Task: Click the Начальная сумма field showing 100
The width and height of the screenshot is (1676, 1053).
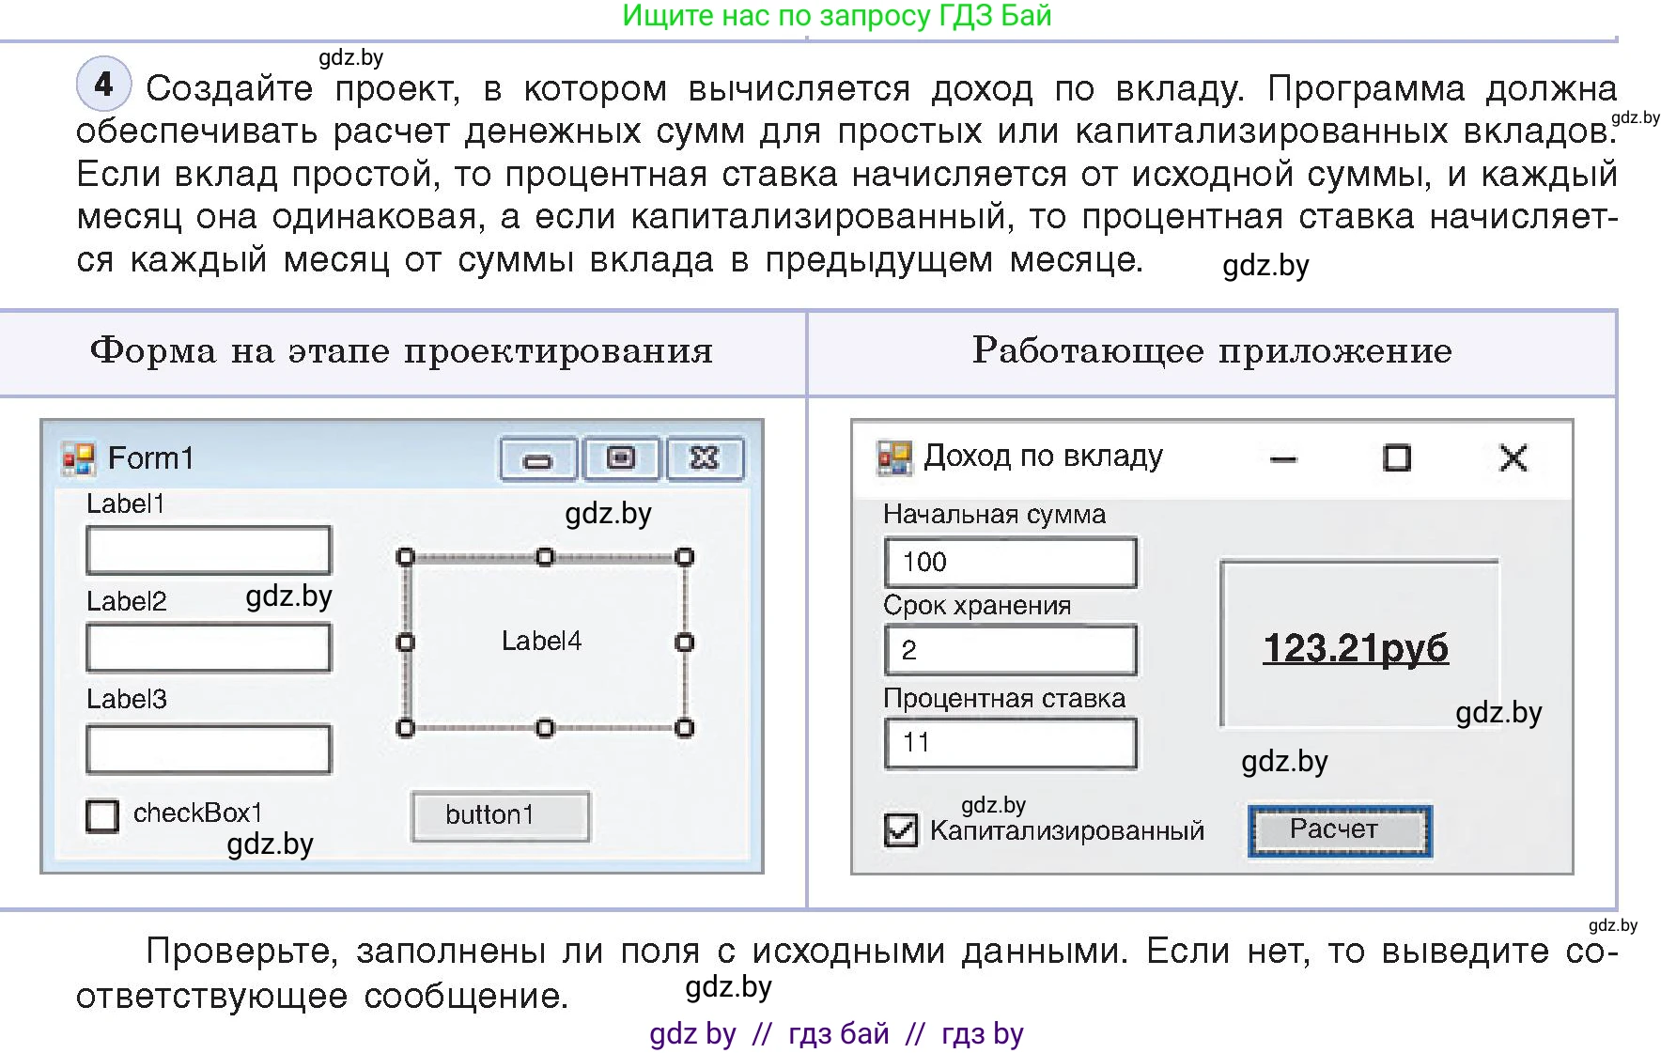Action: coord(1010,561)
